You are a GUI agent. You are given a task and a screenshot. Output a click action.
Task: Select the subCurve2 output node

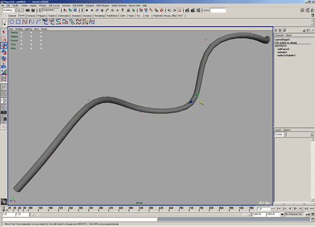283,49
